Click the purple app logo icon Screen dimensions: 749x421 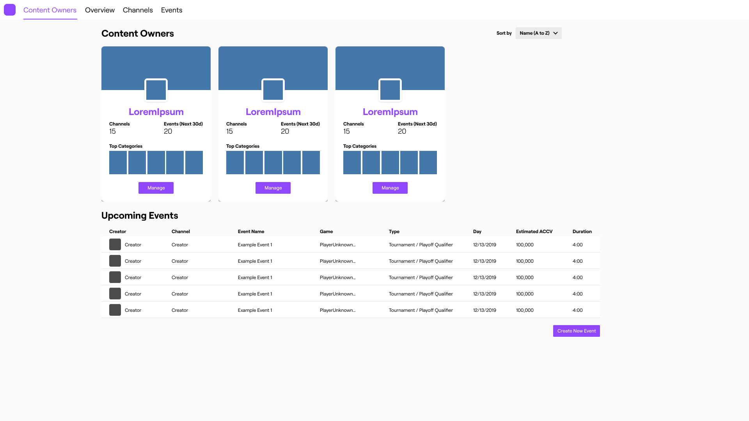[x=9, y=10]
